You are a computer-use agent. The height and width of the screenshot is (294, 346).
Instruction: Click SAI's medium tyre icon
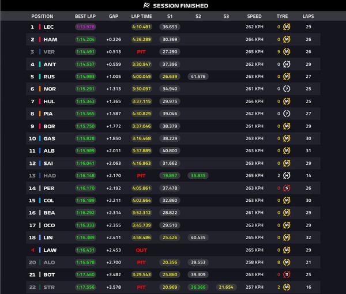click(287, 163)
